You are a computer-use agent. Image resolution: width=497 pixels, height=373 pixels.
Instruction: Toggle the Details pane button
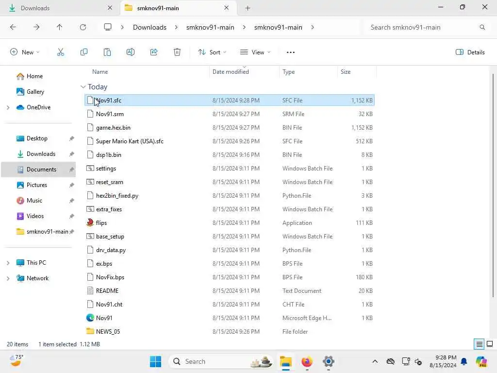point(470,52)
